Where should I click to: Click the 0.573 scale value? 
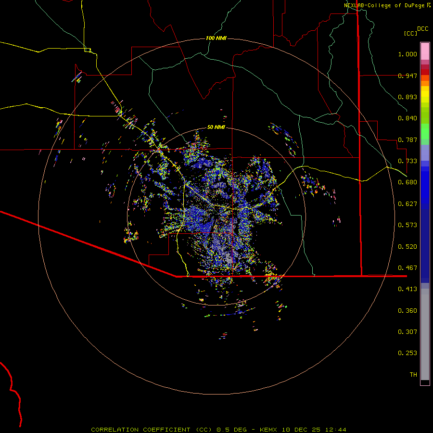[x=408, y=225]
